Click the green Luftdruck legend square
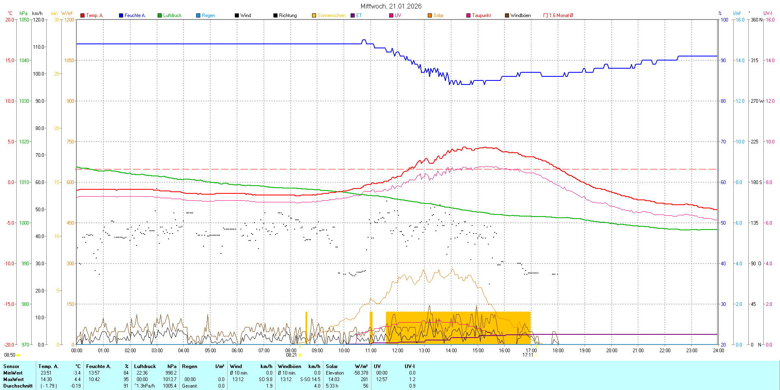Screen dimensions: 780x390 [160, 15]
